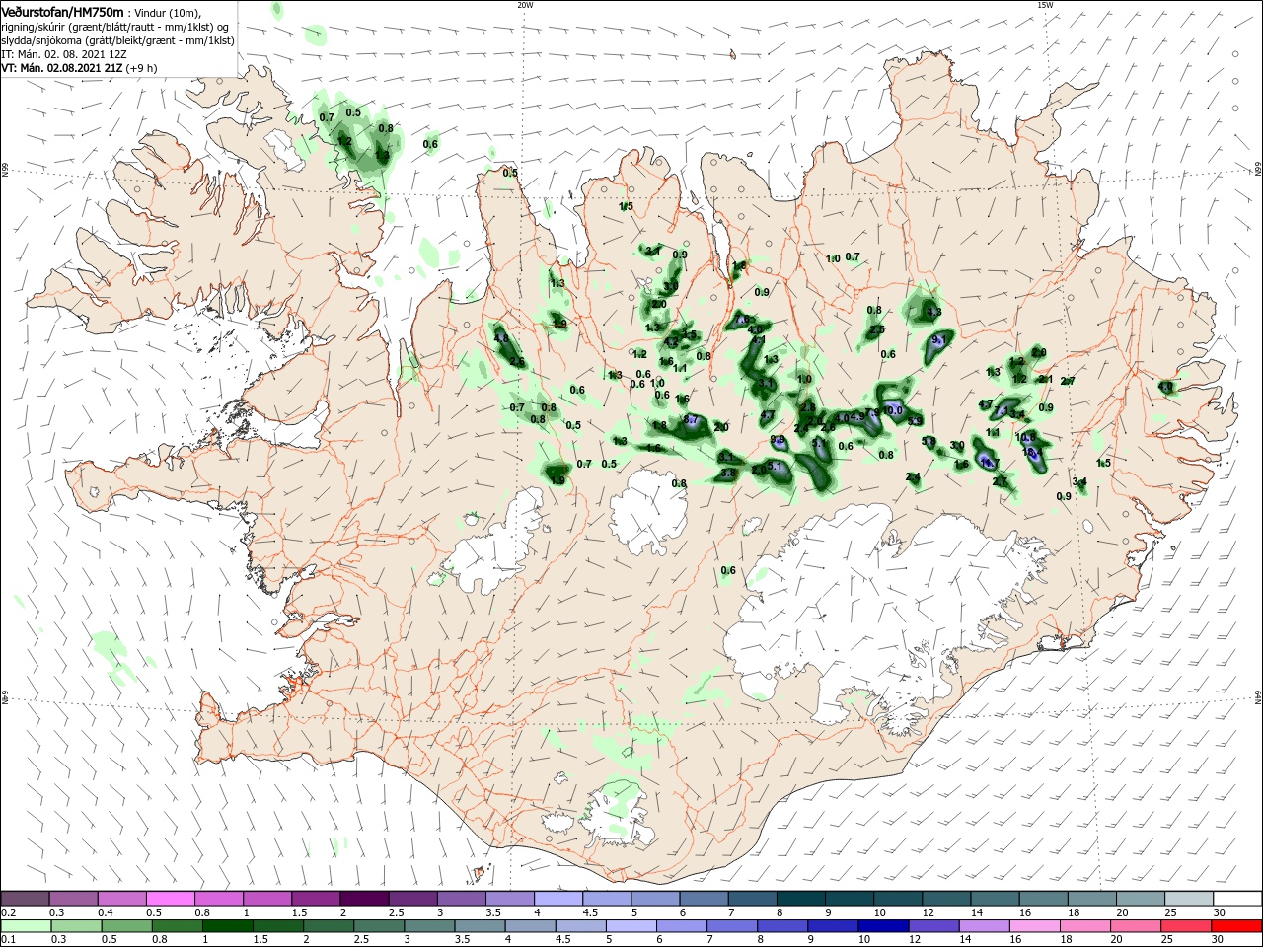
Task: Click the Veðurstofan/HM750m title text
Action: (62, 11)
